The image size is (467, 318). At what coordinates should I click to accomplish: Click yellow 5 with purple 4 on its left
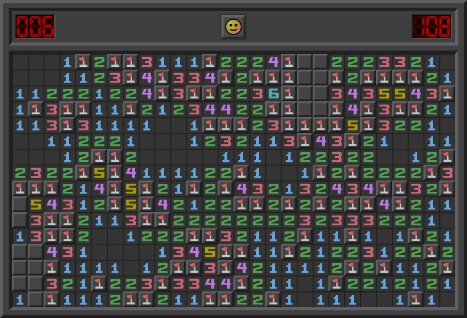pos(210,252)
